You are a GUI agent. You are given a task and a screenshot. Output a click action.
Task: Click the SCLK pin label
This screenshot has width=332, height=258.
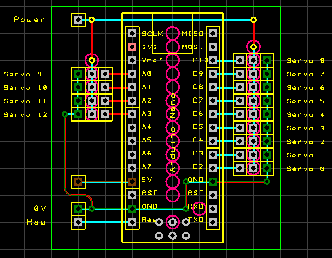coord(152,34)
